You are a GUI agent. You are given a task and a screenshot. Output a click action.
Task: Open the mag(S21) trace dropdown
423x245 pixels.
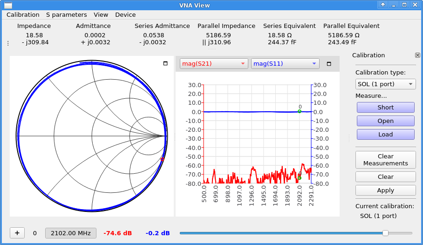point(214,64)
